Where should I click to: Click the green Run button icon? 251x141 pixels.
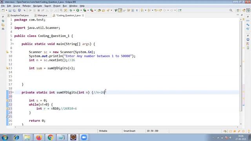point(78,11)
